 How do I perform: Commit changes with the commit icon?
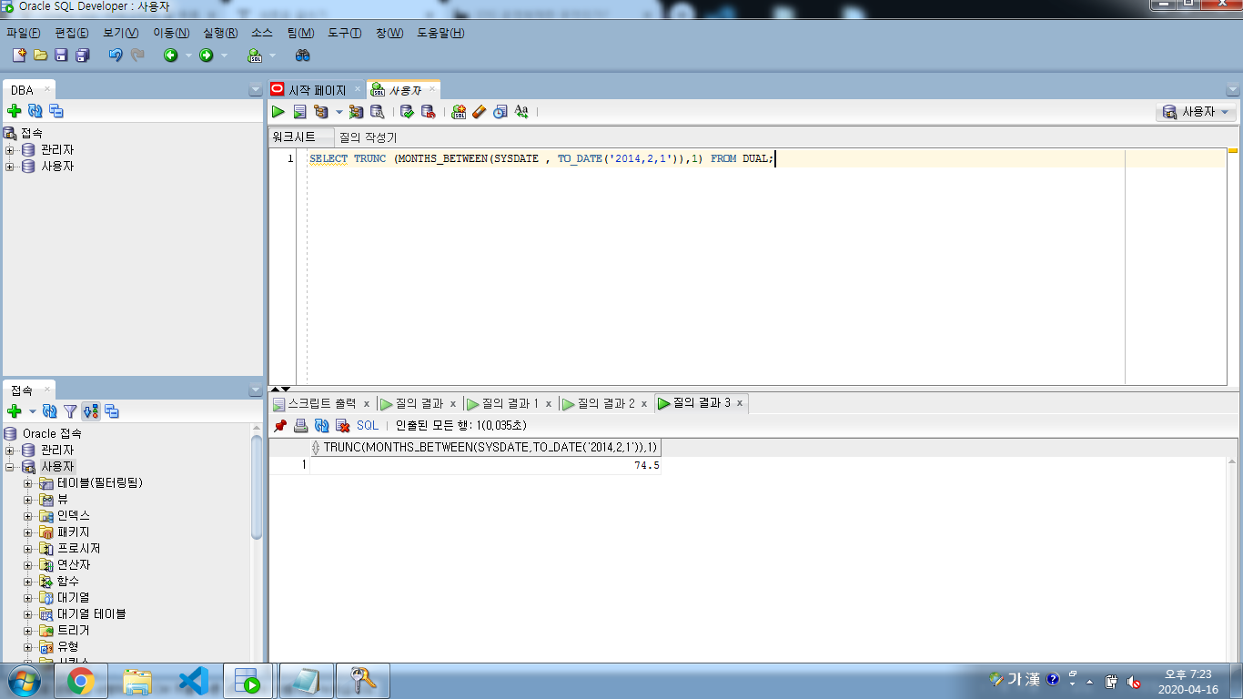pyautogui.click(x=407, y=111)
